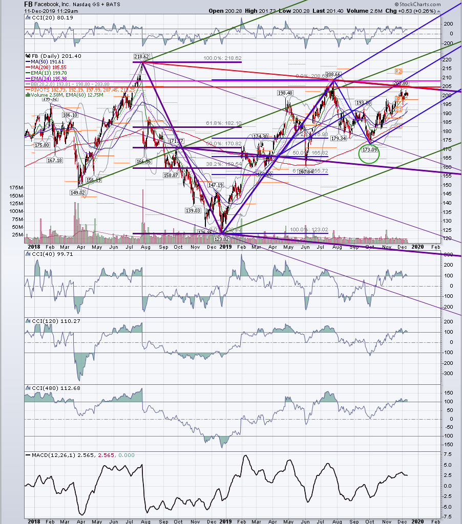Click the StockCharts.com watermark link

click(x=420, y=4)
